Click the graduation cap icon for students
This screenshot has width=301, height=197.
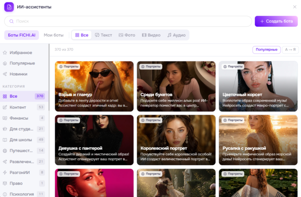(x=5, y=129)
